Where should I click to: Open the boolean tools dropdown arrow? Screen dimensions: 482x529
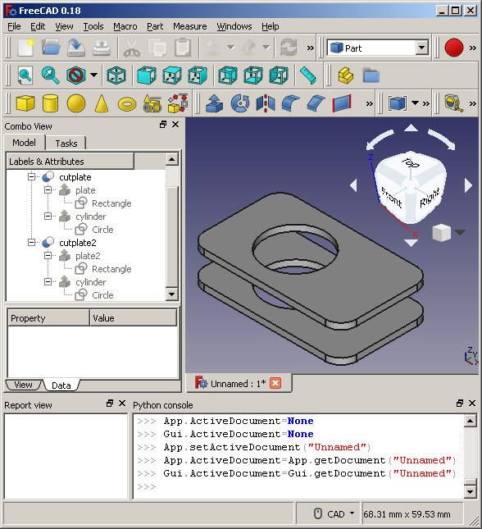[x=416, y=103]
